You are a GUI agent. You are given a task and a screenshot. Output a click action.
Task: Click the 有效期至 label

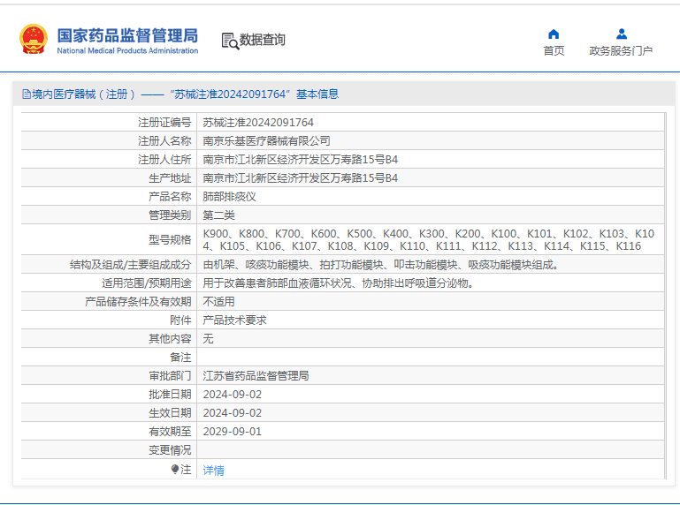(x=170, y=432)
